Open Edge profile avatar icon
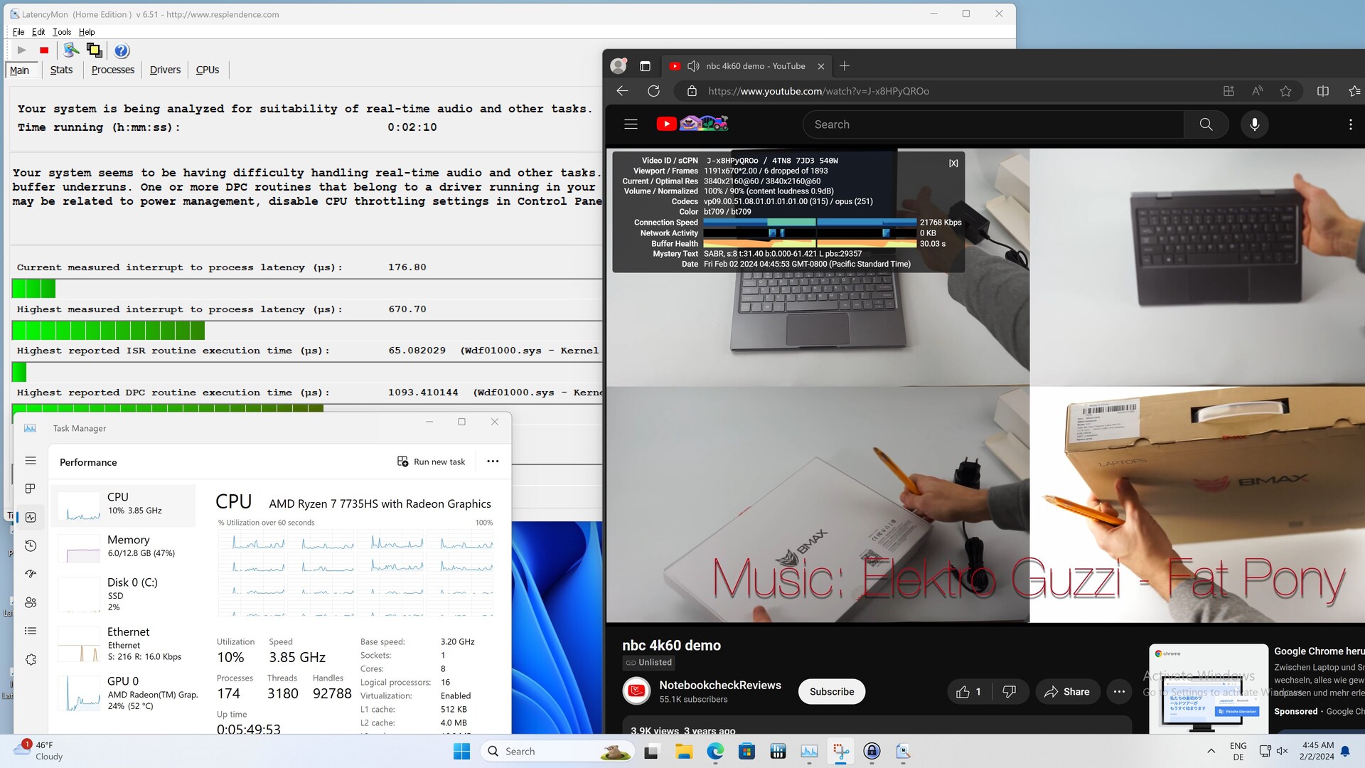 pyautogui.click(x=619, y=66)
